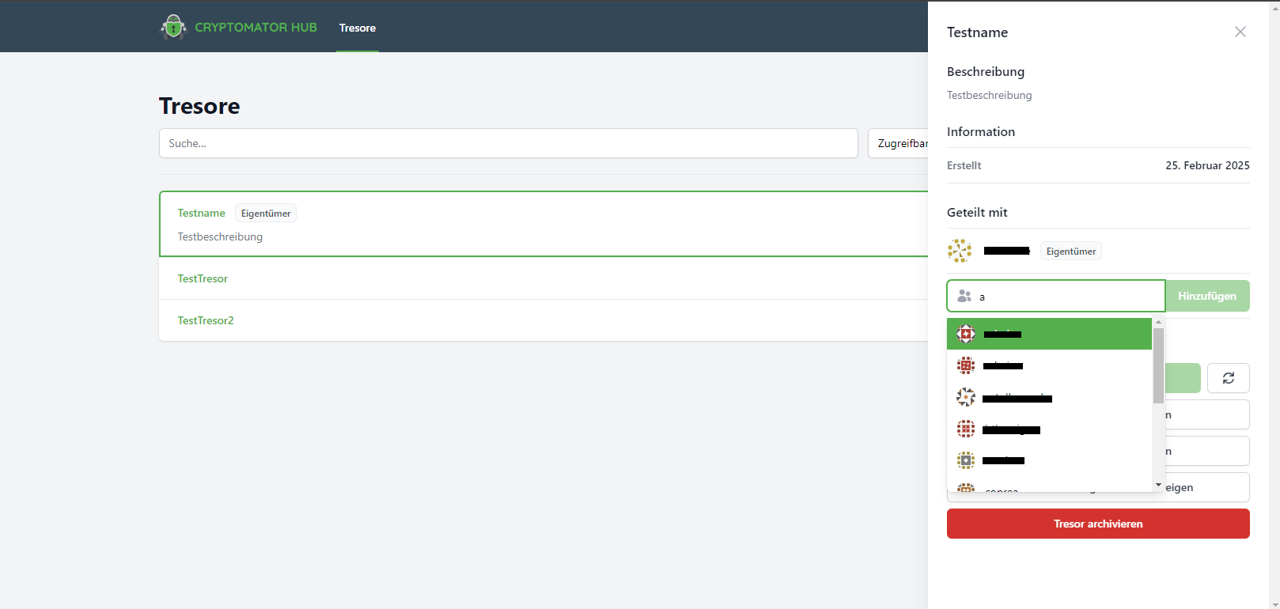
Task: Click the CRYPTOMATOR HUB title link
Action: click(x=256, y=27)
